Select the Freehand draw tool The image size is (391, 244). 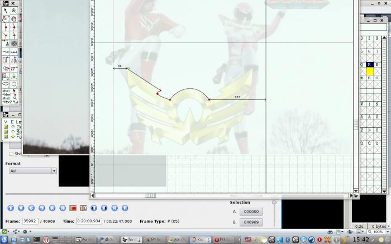6,19
